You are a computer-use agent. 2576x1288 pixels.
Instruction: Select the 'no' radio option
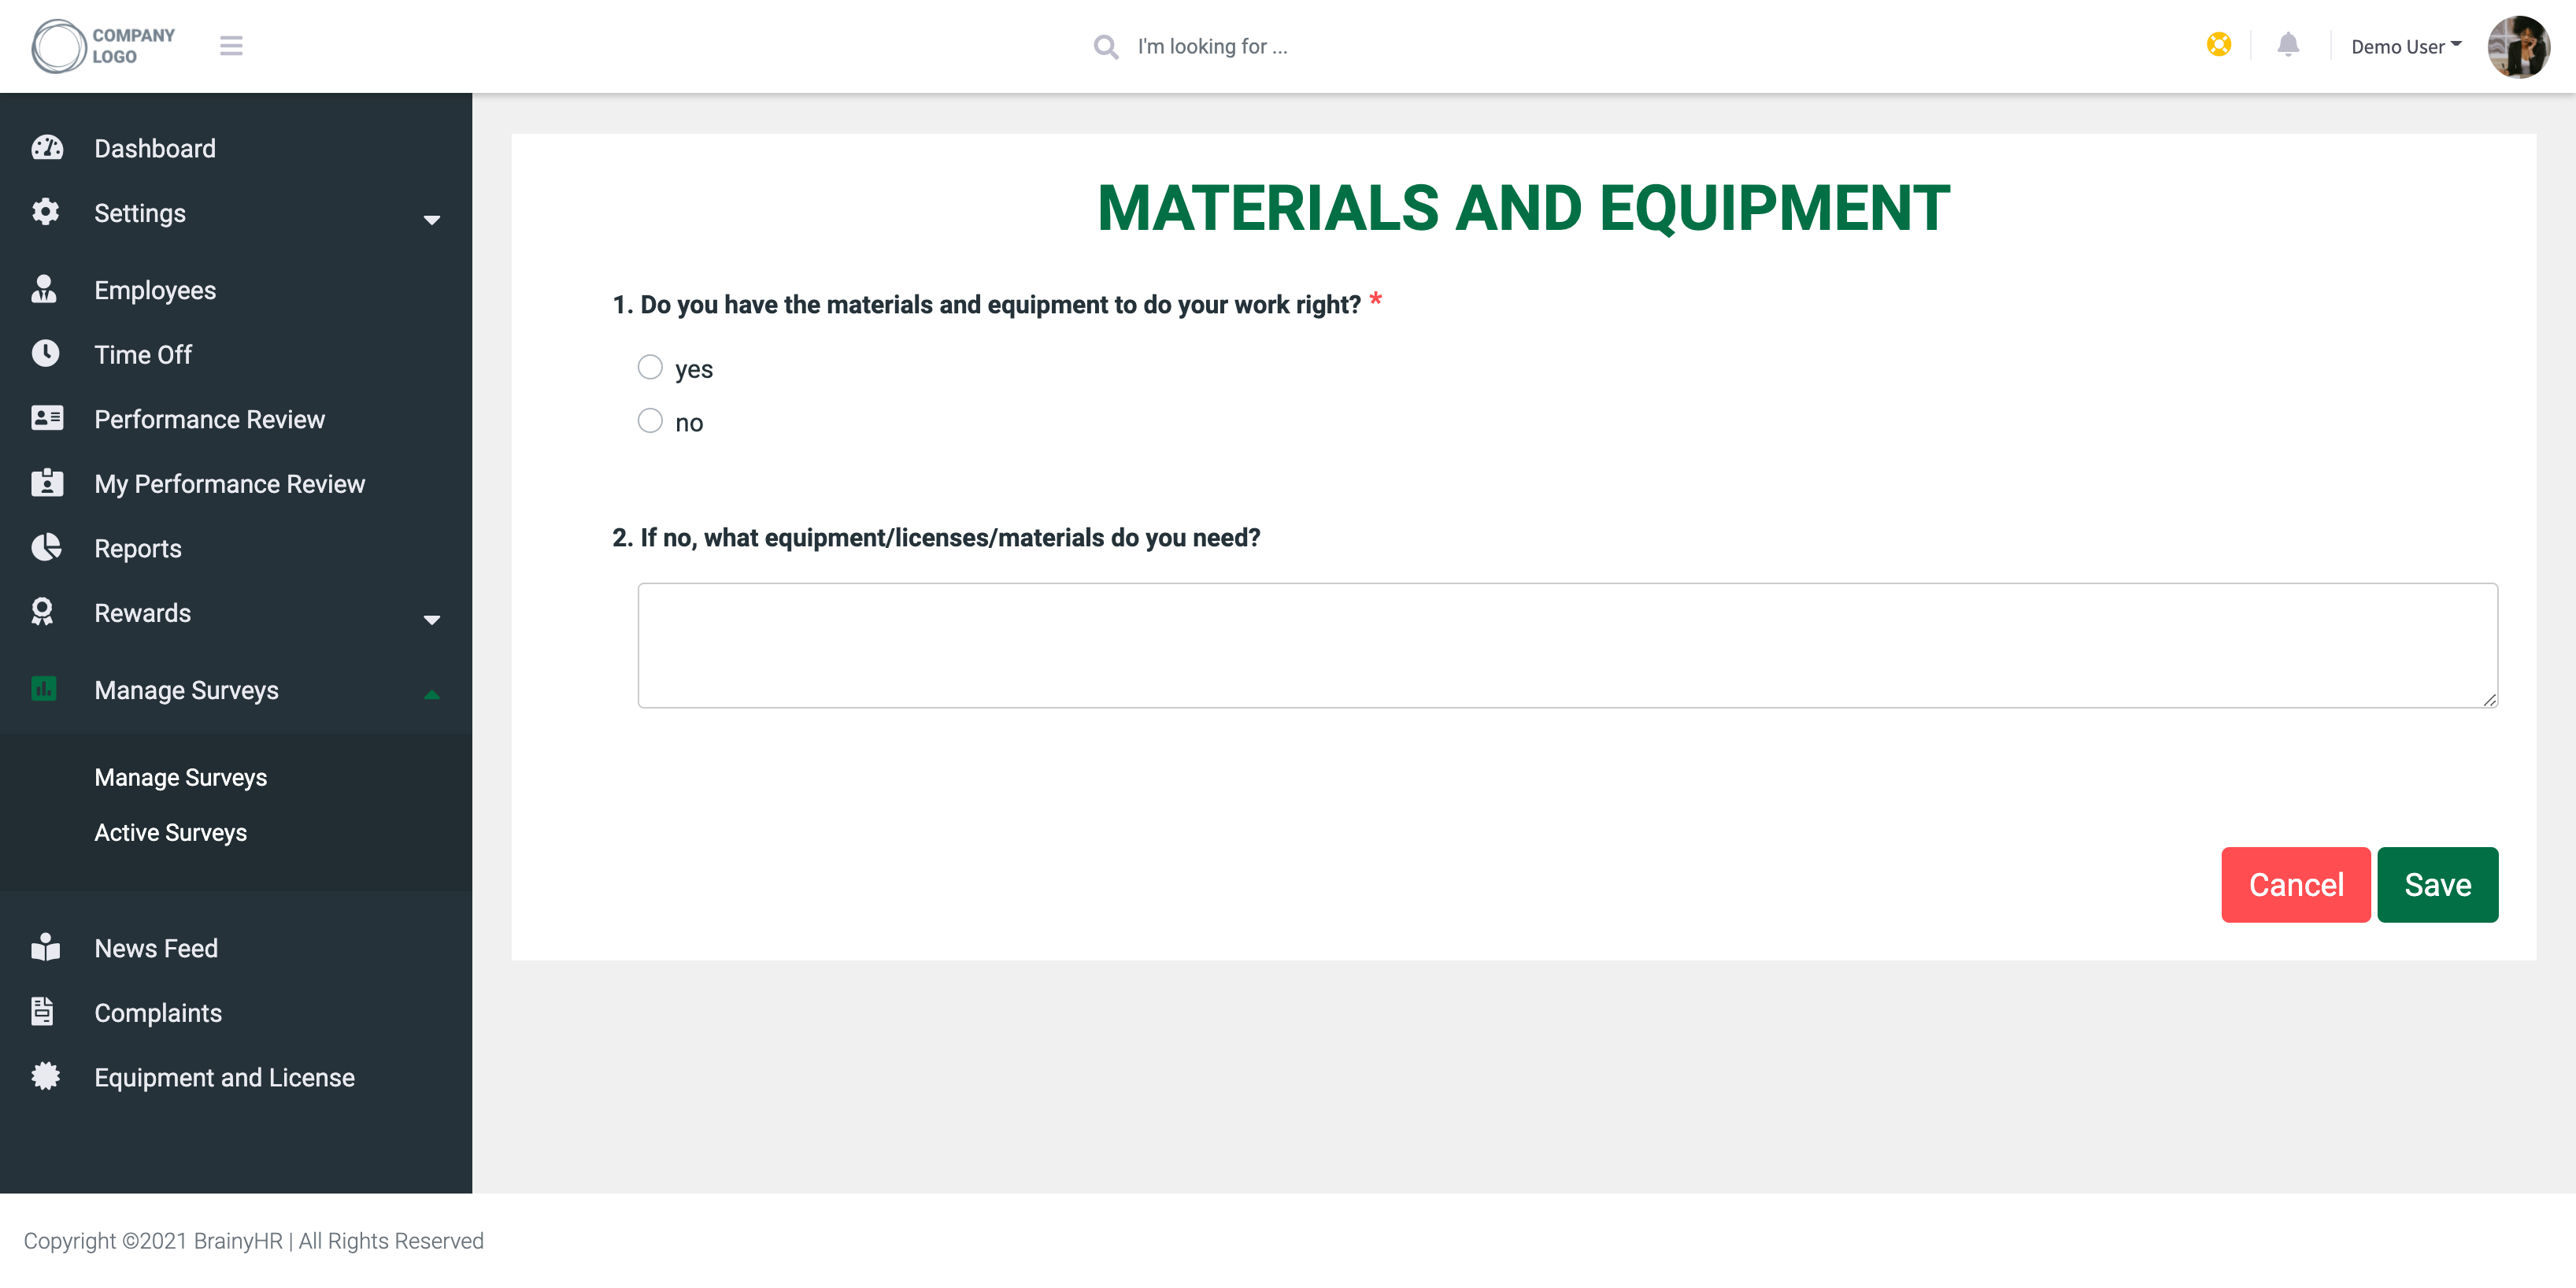coord(650,420)
